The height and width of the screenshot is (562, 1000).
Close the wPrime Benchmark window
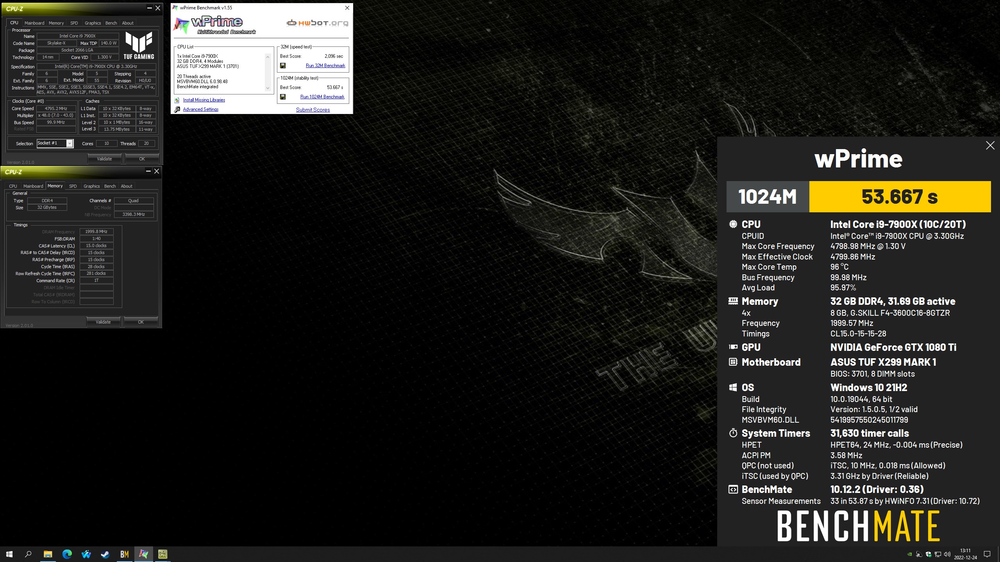pyautogui.click(x=347, y=8)
